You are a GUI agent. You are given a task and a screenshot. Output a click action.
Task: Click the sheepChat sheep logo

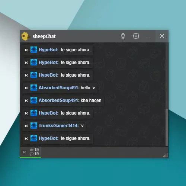(x=26, y=36)
